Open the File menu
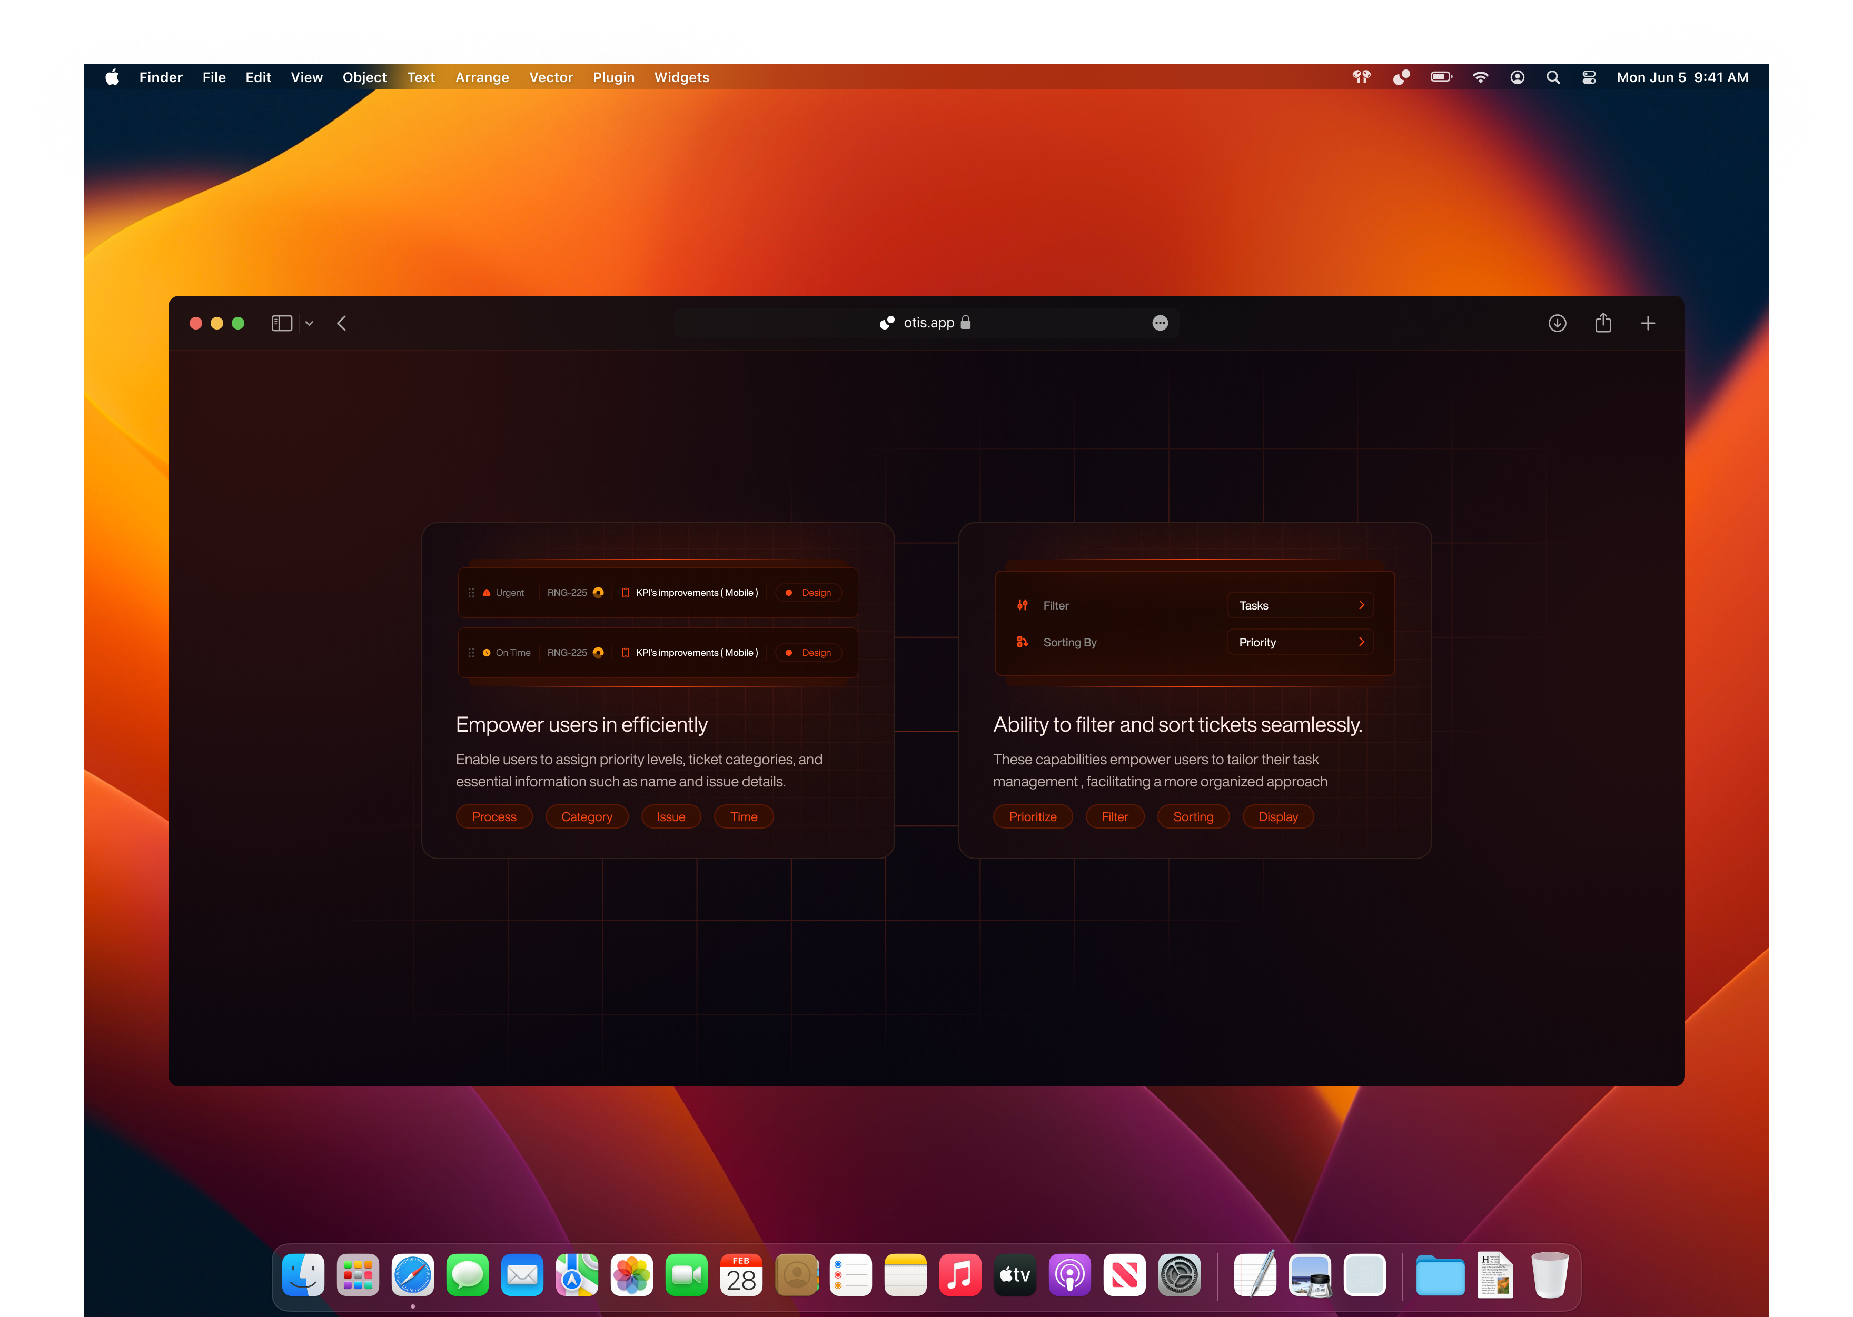This screenshot has height=1317, width=1853. pos(214,77)
